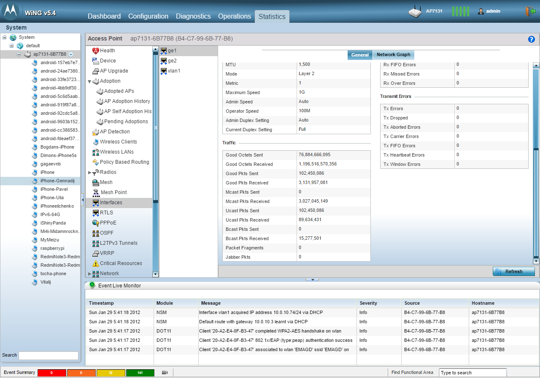Select the Interfaces menu item
This screenshot has width=540, height=379.
click(x=119, y=203)
